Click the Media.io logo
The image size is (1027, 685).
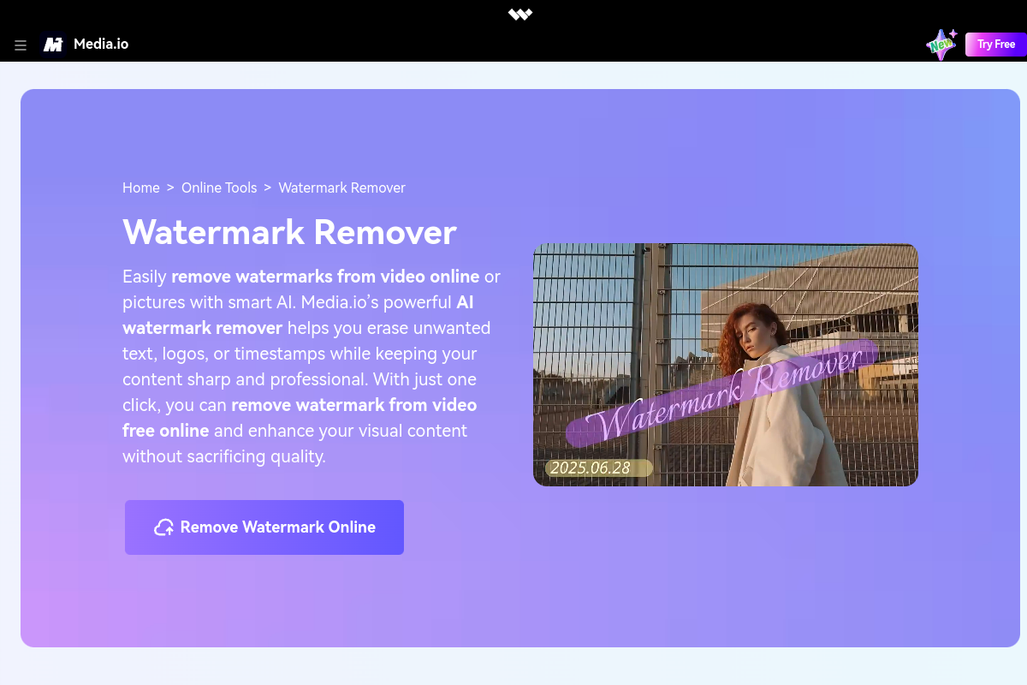click(x=53, y=45)
